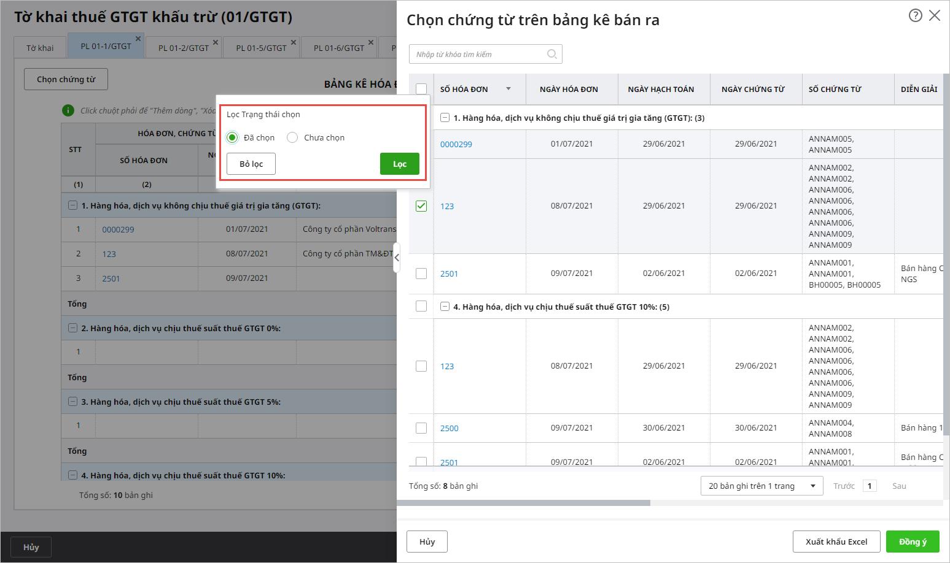Close the select documents dialog

pos(934,15)
